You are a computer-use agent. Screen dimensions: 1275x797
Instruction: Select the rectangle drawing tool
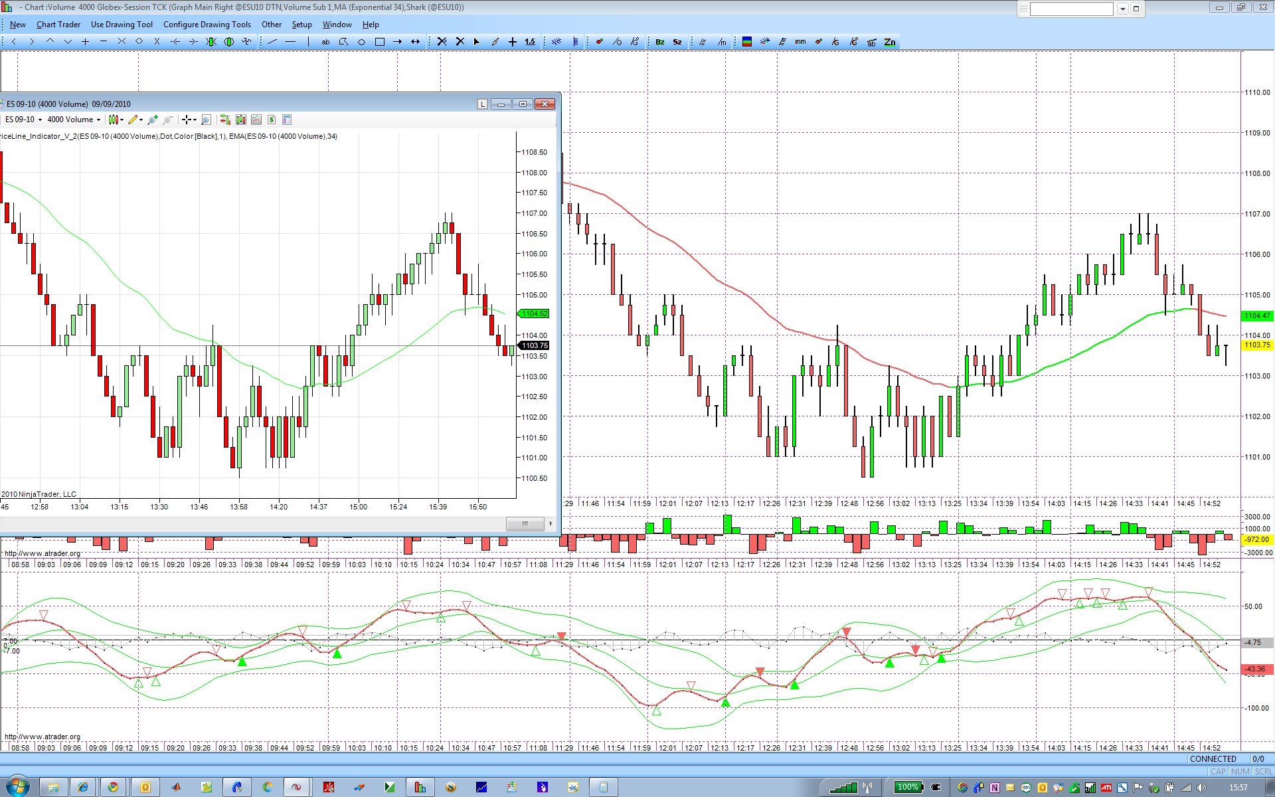pyautogui.click(x=379, y=42)
